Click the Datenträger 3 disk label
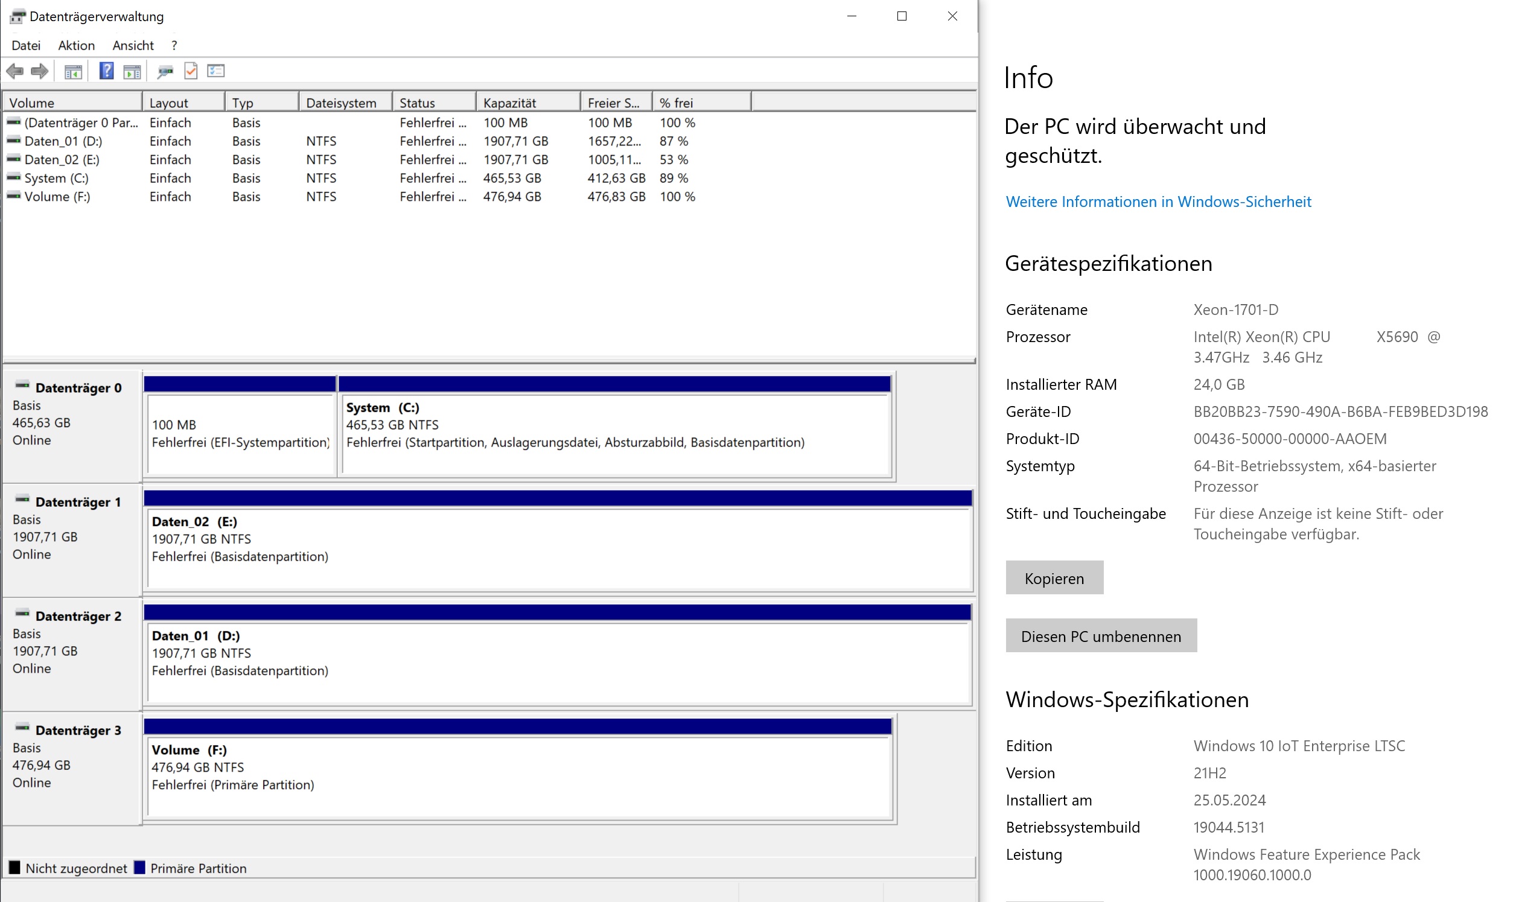Screen dimensions: 1513x902 coord(78,731)
